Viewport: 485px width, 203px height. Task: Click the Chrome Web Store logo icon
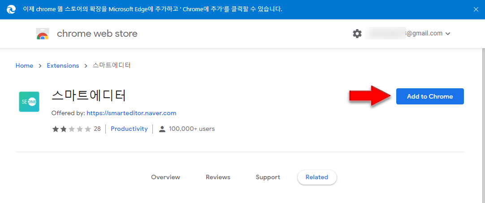43,34
